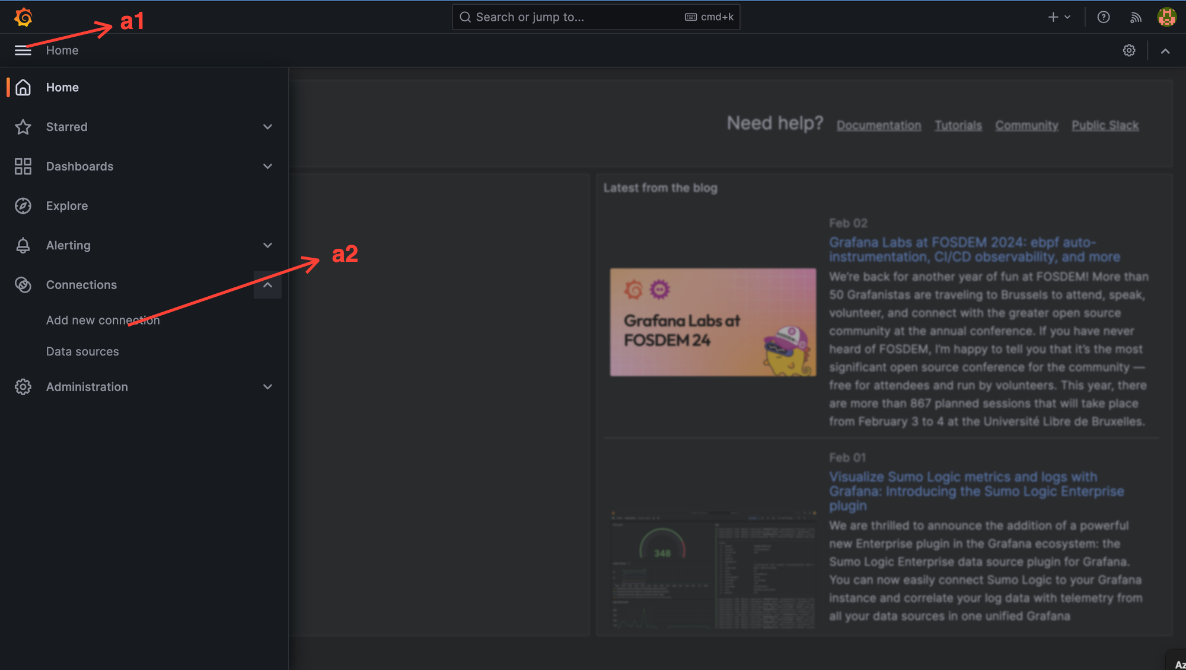Go to Home in the sidebar
1186x670 pixels.
coord(62,87)
